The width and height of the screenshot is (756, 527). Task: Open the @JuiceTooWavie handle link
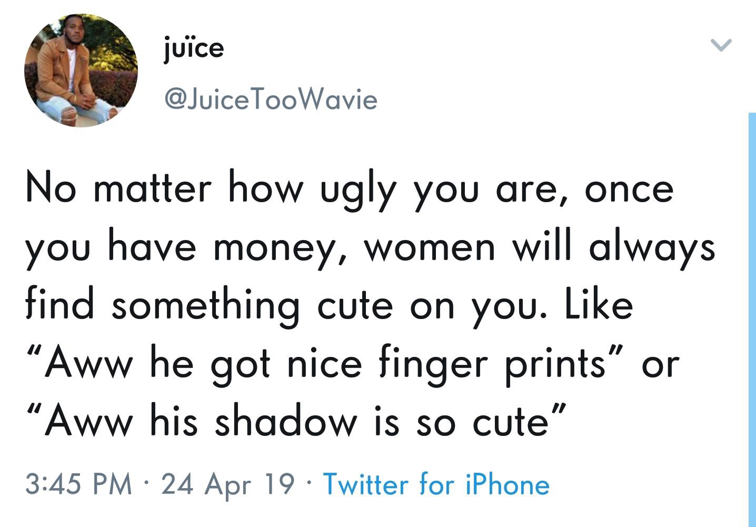point(271,99)
